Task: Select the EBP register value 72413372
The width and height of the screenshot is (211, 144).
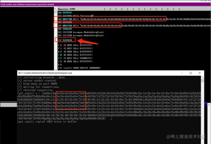Action: pos(67,29)
